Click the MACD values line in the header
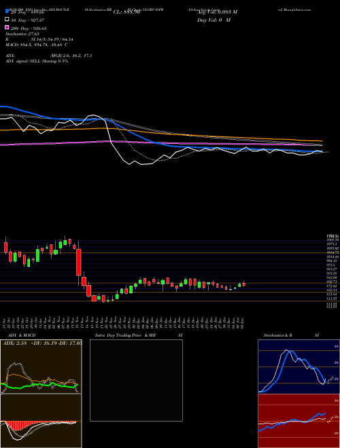 tap(37, 45)
